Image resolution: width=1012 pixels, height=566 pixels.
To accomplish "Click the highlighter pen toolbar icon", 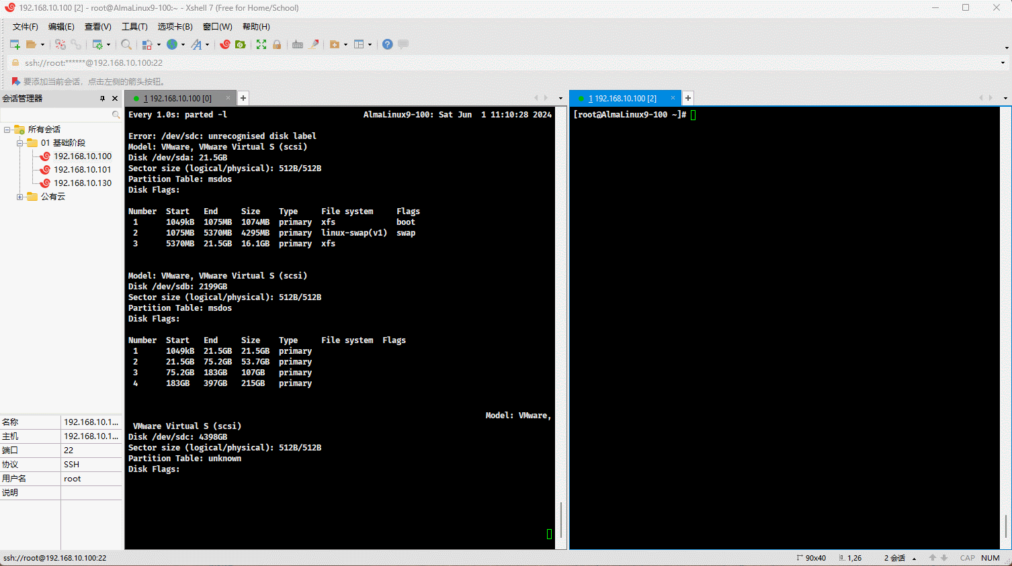I will point(314,44).
